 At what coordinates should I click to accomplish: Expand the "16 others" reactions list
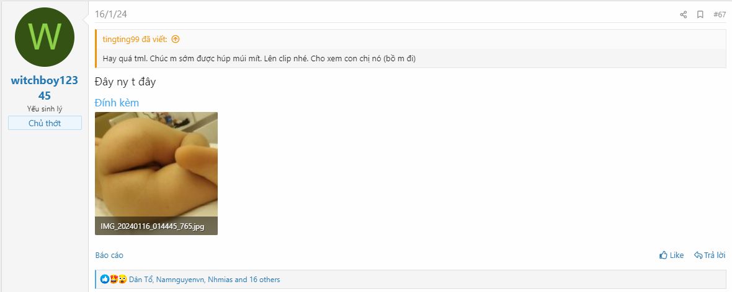coord(264,280)
